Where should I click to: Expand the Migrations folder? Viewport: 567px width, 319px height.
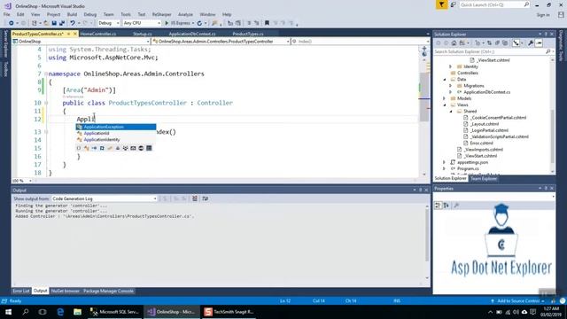(451, 86)
